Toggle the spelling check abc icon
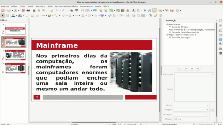Screen dimensions: 223x125 click(x=76, y=10)
